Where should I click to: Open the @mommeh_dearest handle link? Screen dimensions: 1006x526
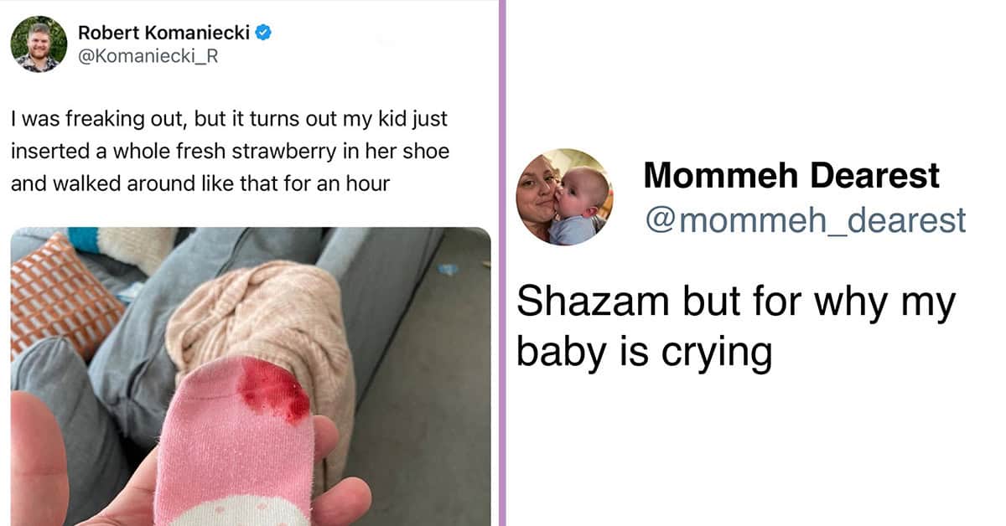pos(804,220)
